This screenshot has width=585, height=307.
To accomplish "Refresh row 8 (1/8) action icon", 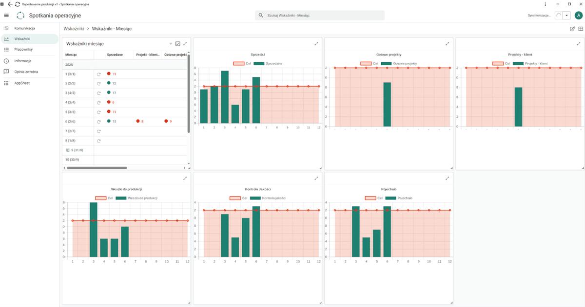I will 99,141.
